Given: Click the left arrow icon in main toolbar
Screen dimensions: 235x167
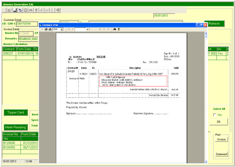Looking at the screenshot, I should point(47,10).
